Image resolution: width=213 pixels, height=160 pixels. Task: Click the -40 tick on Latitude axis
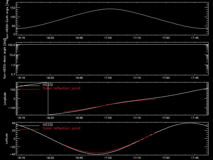click(13, 154)
